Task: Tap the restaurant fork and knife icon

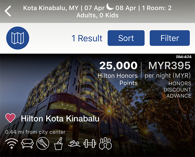Action: coord(43,143)
